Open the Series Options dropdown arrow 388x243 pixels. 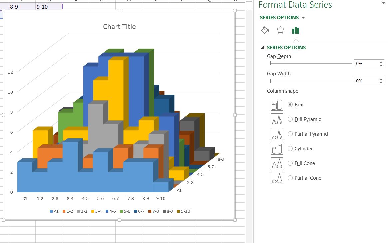[x=303, y=18]
